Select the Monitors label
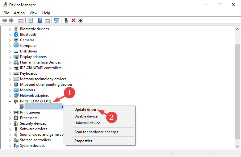Viewport: 241px width, 157px height. click(27, 90)
